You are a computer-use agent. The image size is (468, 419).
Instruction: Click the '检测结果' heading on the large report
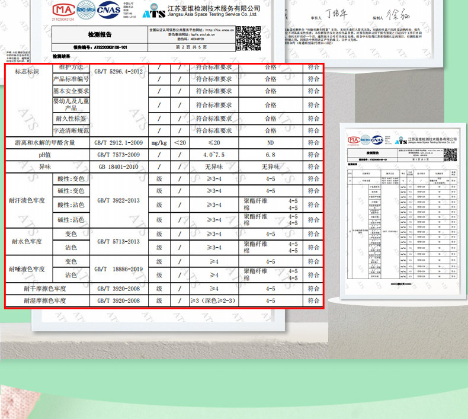(61, 56)
